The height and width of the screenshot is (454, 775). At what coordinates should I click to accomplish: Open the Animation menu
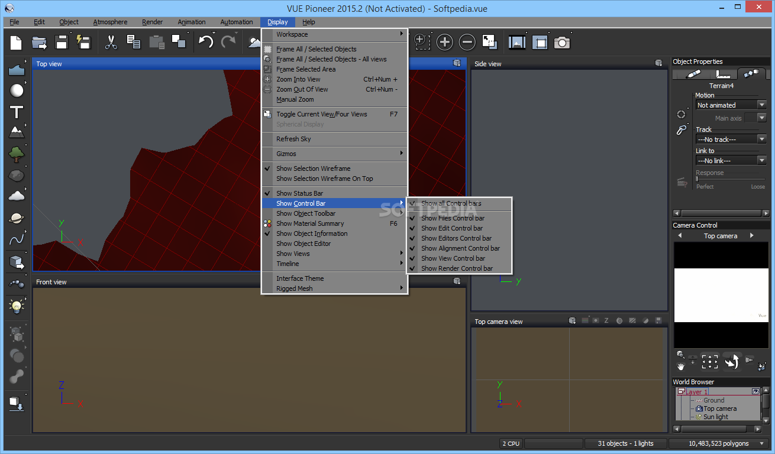coord(192,22)
